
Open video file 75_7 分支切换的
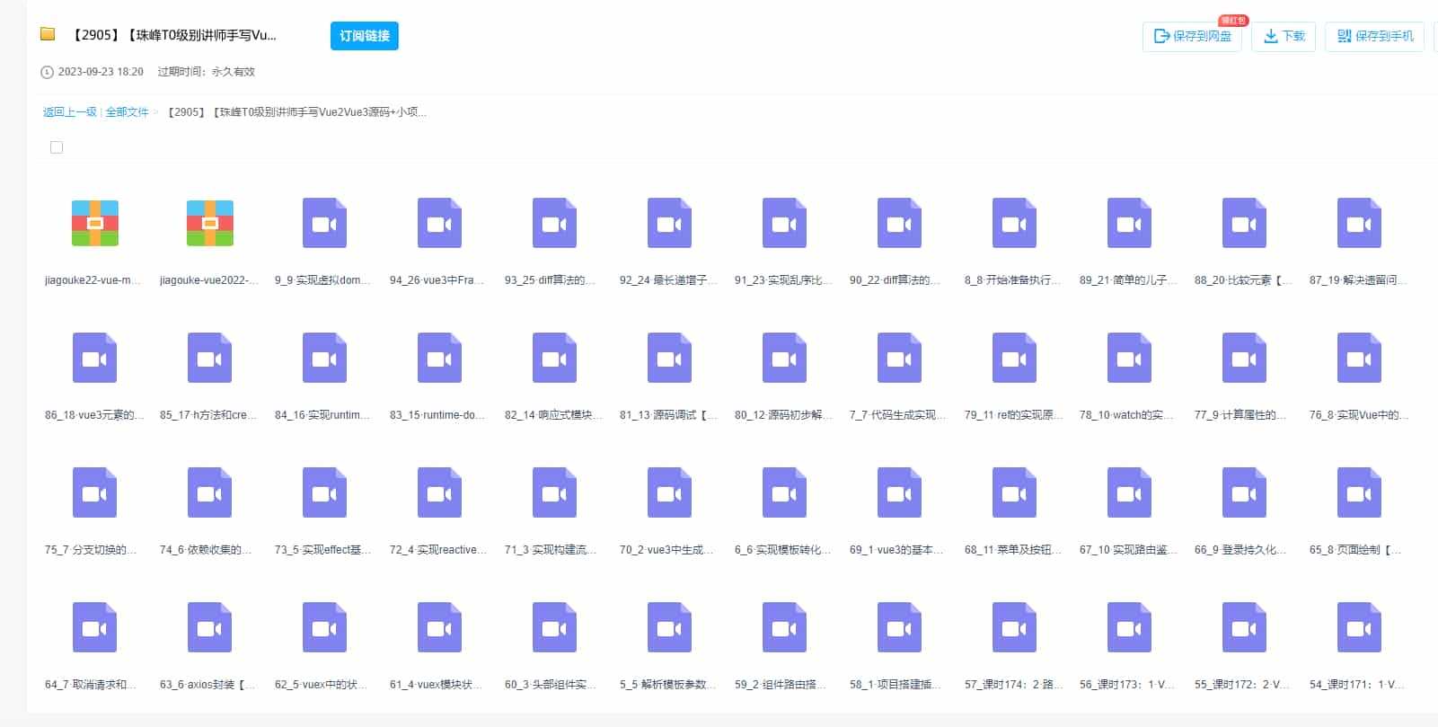tap(95, 492)
